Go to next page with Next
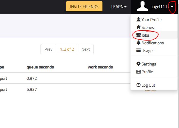Viewport: 179px width, 128px height. coord(85,49)
